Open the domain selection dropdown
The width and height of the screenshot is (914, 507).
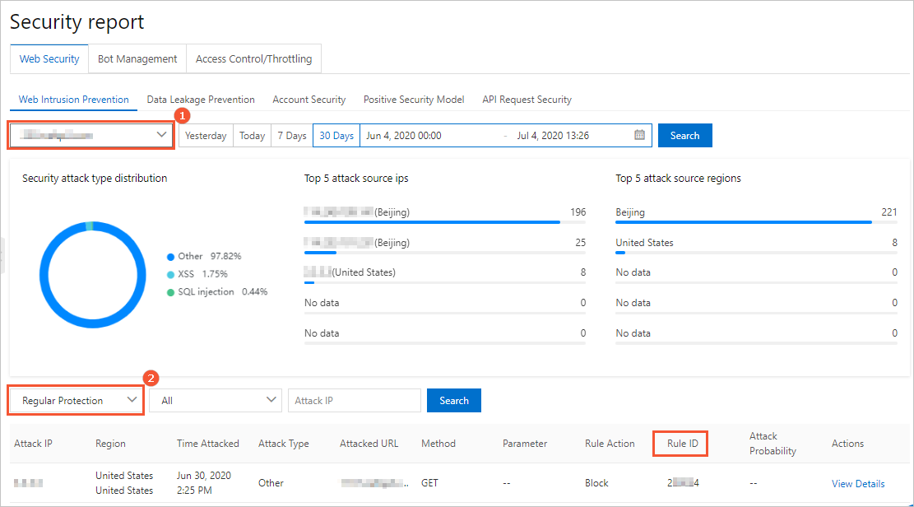[x=91, y=135]
